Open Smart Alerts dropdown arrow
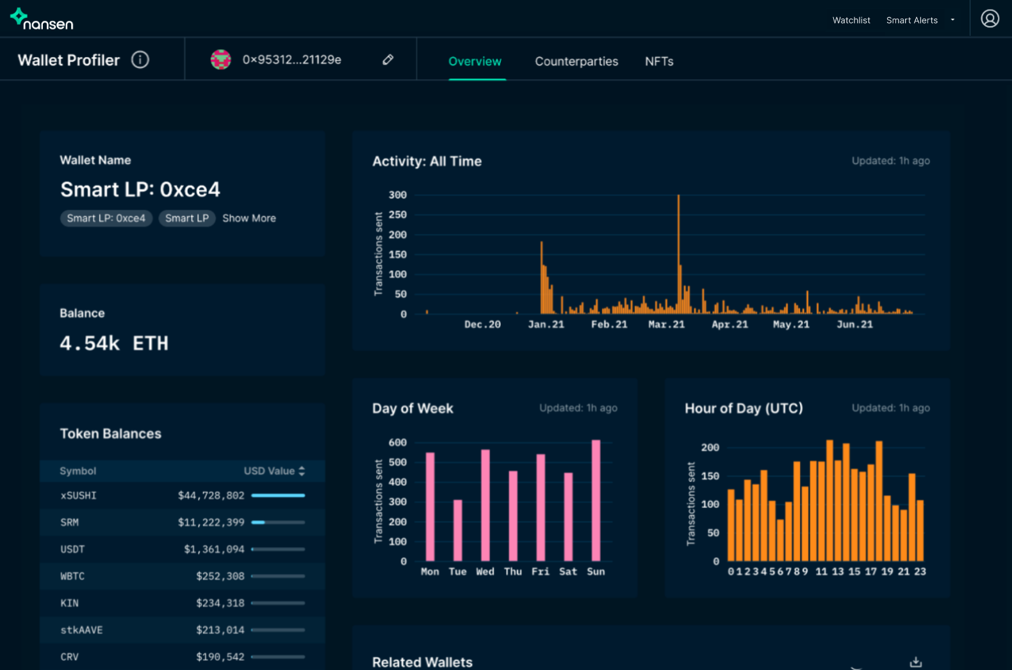1012x670 pixels. [x=952, y=20]
